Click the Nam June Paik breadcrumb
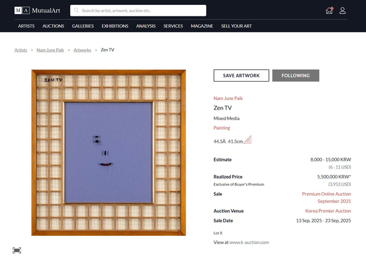 [x=50, y=49]
